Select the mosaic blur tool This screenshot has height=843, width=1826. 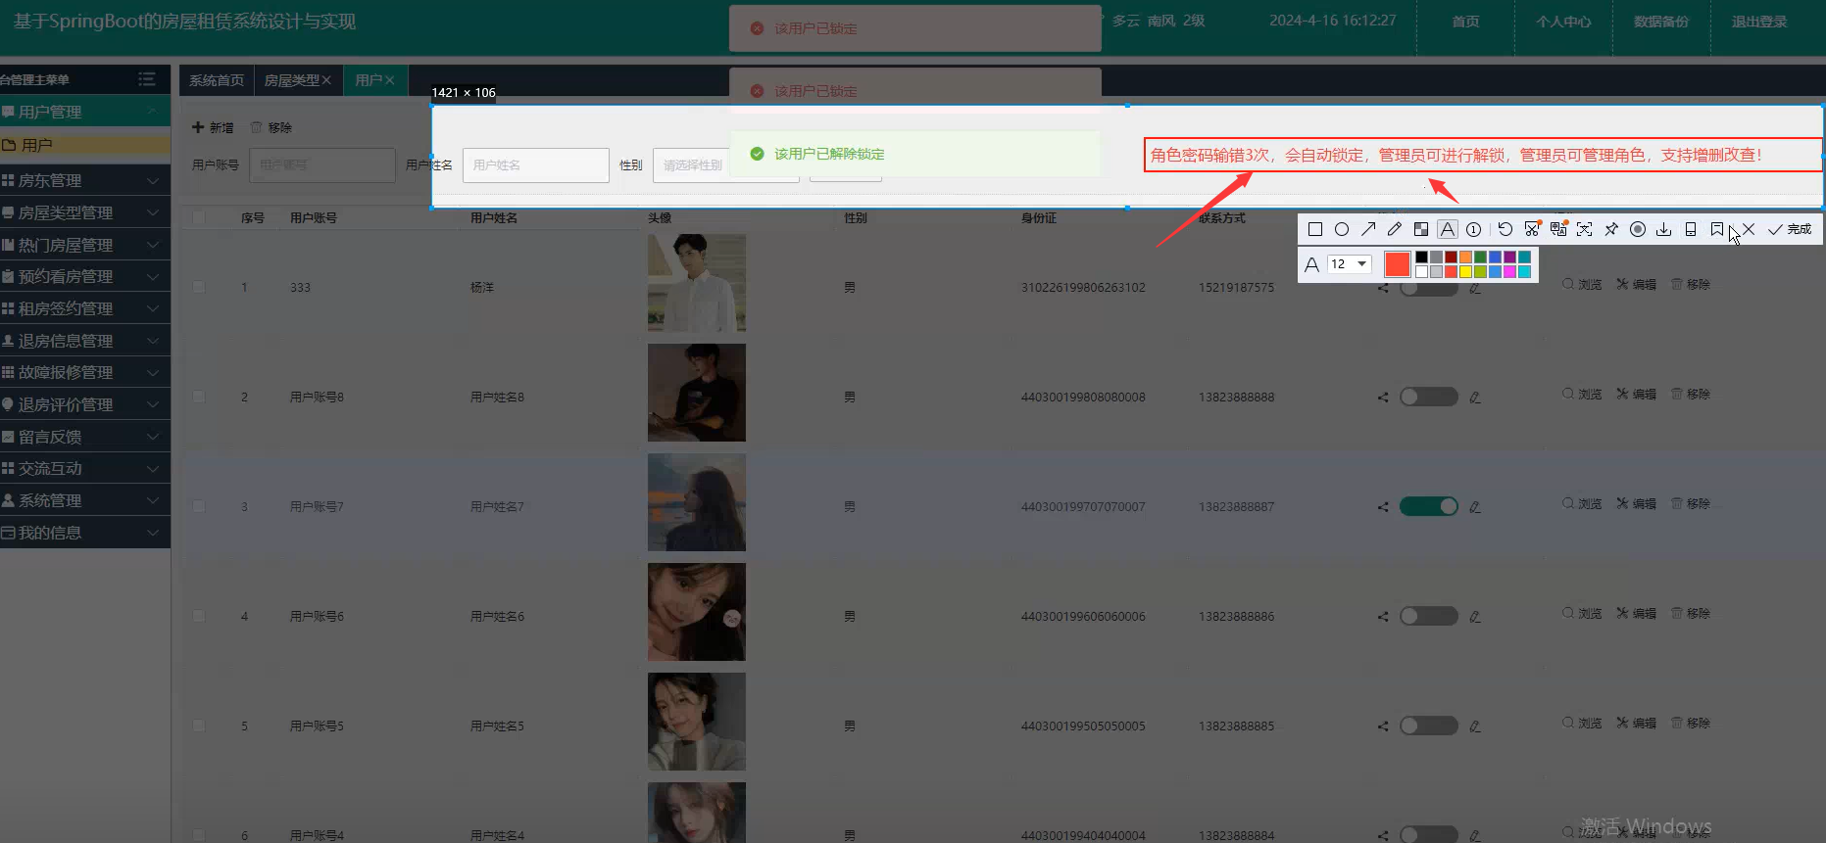click(x=1421, y=229)
